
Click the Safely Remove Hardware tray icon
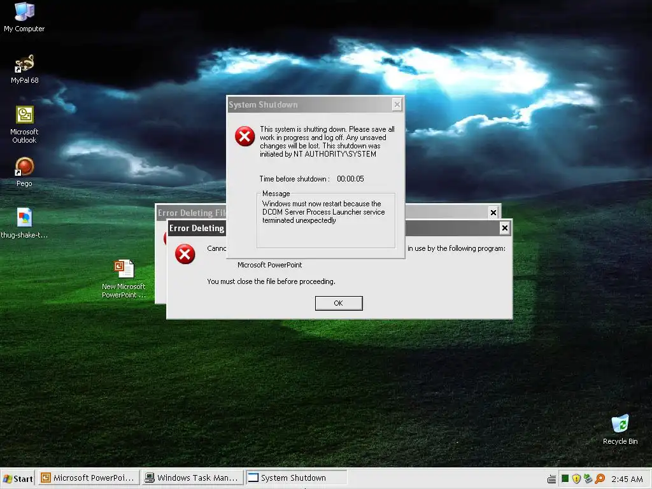(588, 479)
